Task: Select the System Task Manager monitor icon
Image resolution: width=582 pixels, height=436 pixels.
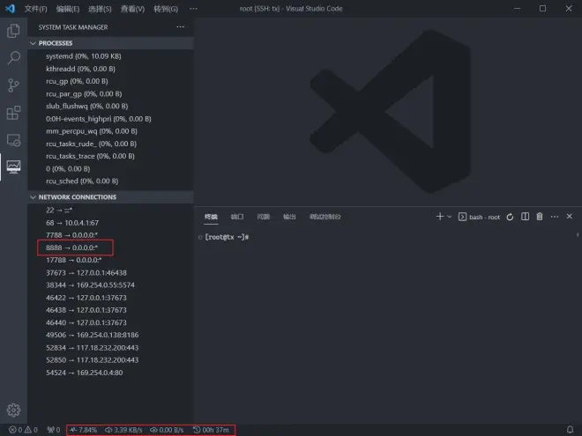Action: (x=13, y=166)
